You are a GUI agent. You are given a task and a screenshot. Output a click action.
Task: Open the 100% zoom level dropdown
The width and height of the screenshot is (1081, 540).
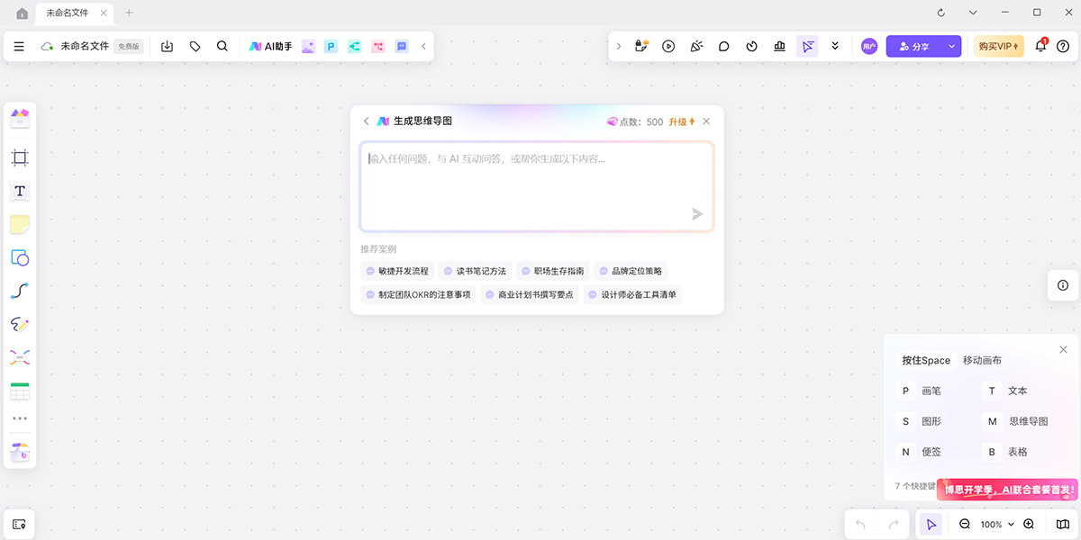pos(996,524)
